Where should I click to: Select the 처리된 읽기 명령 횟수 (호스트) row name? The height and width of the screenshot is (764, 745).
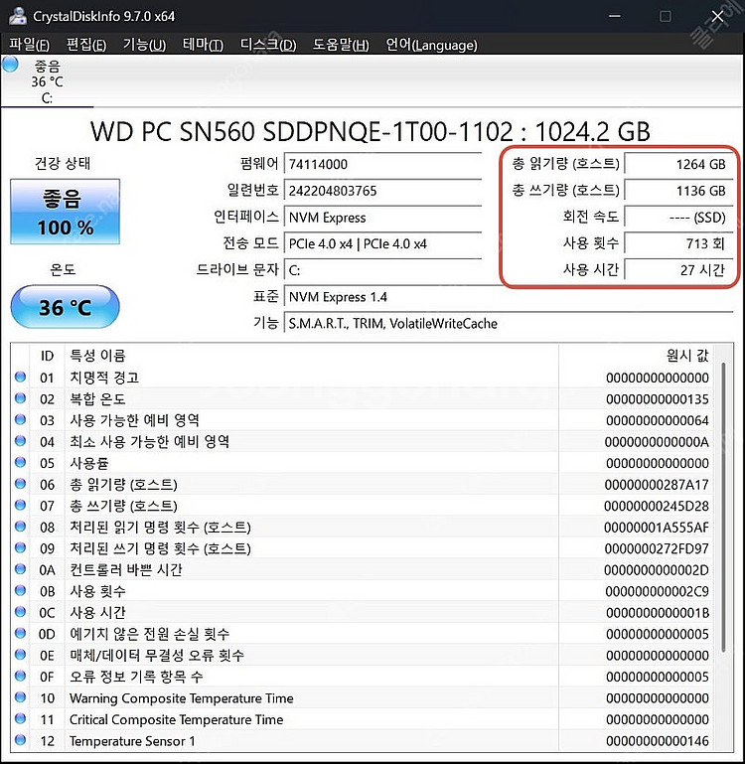click(160, 528)
